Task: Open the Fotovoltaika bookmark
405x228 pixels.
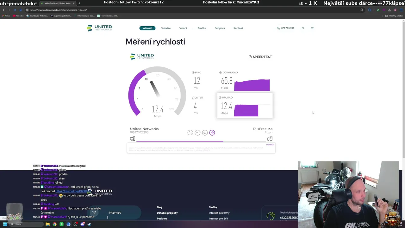Action: [108, 16]
